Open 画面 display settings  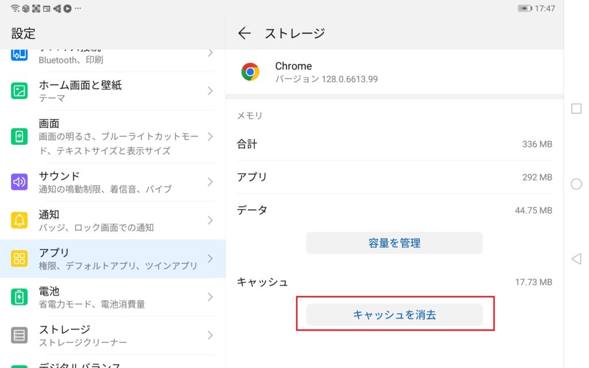coord(113,137)
